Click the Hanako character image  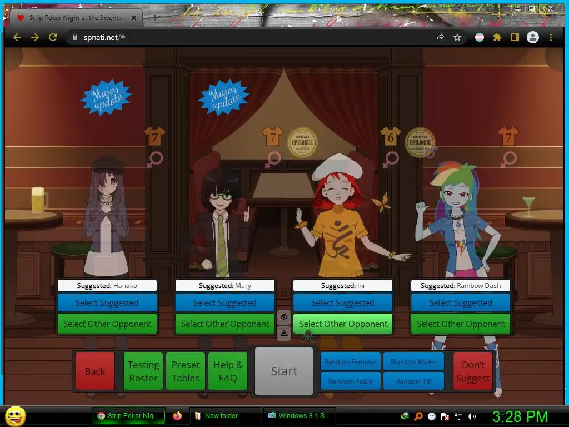point(106,218)
